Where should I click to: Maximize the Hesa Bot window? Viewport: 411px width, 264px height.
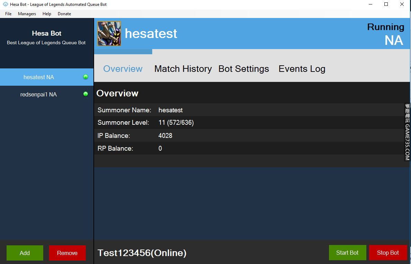(386, 4)
